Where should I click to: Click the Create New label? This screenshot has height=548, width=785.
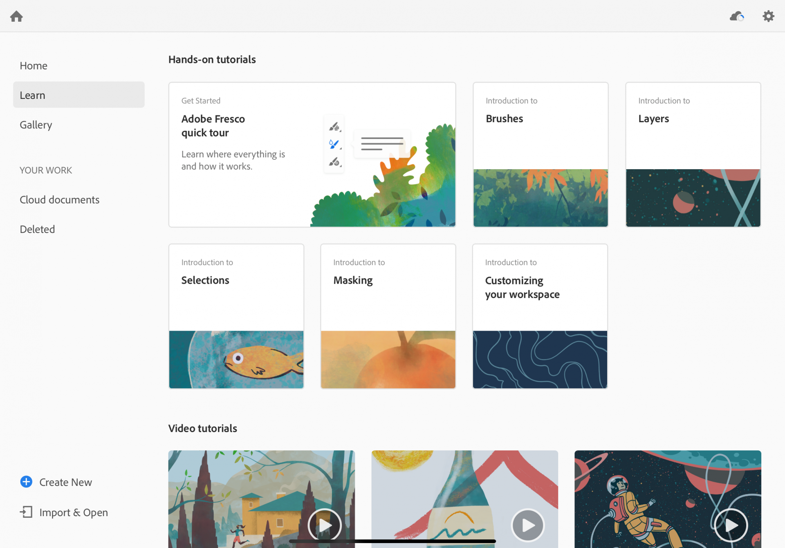(66, 482)
